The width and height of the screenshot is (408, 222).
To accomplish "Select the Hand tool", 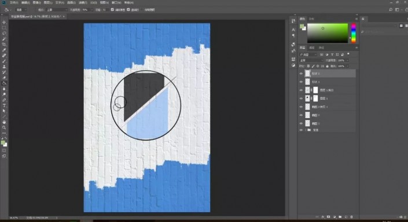I will click(4, 122).
